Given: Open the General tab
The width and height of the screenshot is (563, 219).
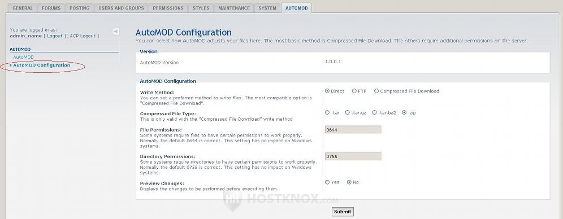Looking at the screenshot, I should (x=22, y=8).
